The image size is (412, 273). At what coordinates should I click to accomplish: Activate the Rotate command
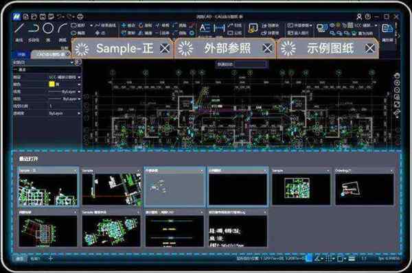pyautogui.click(x=146, y=25)
